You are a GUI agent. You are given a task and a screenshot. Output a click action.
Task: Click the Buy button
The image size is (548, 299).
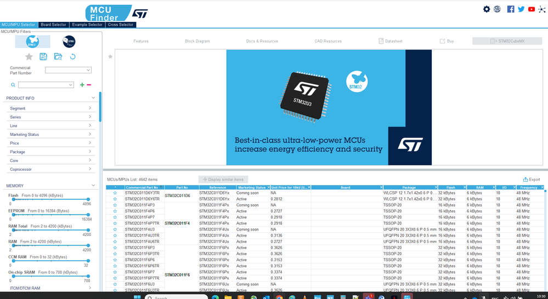click(x=447, y=41)
